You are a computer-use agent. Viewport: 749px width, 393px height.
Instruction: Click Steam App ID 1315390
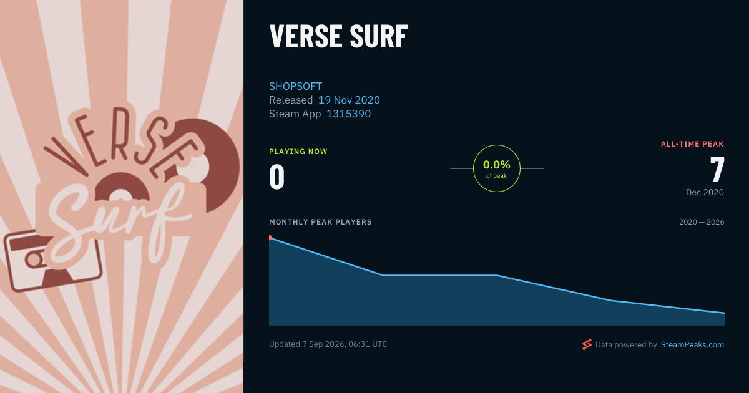(x=348, y=114)
